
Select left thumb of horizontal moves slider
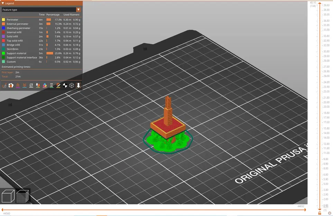tap(2, 210)
